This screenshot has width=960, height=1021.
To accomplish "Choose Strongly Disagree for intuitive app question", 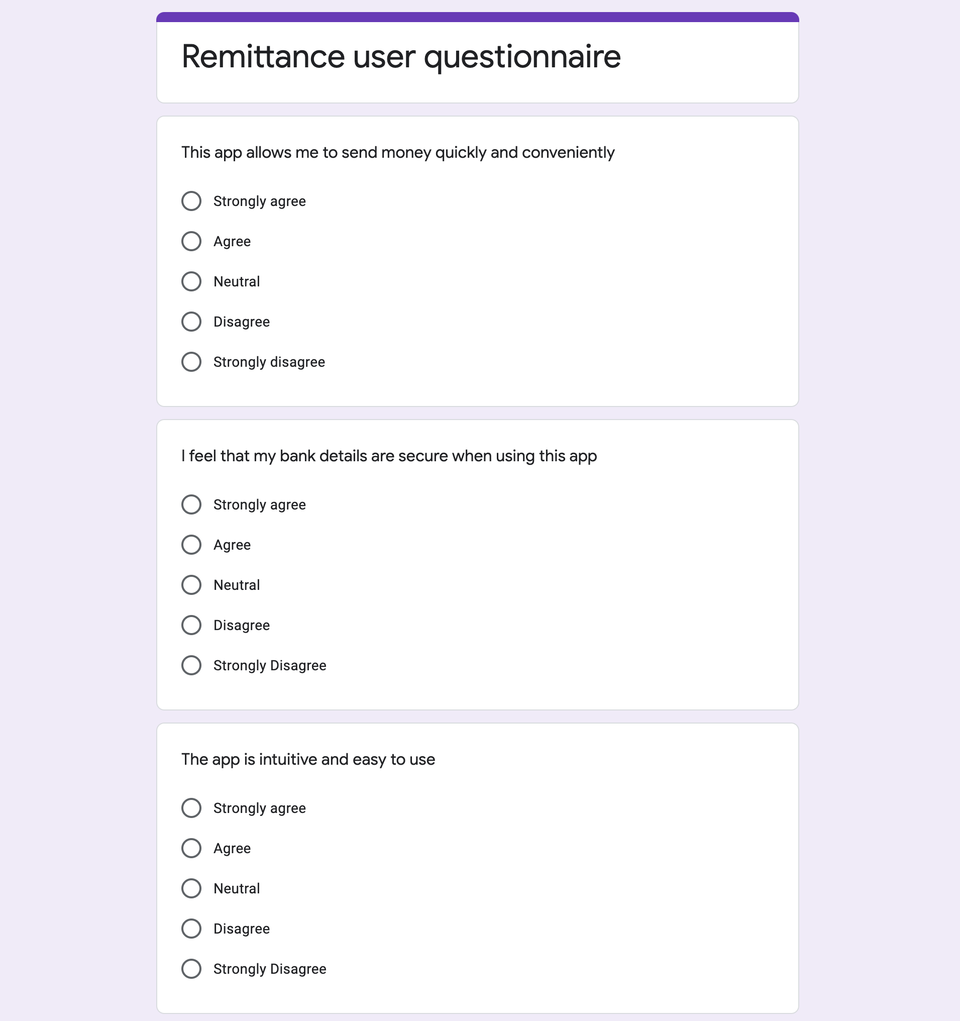I will pyautogui.click(x=191, y=969).
